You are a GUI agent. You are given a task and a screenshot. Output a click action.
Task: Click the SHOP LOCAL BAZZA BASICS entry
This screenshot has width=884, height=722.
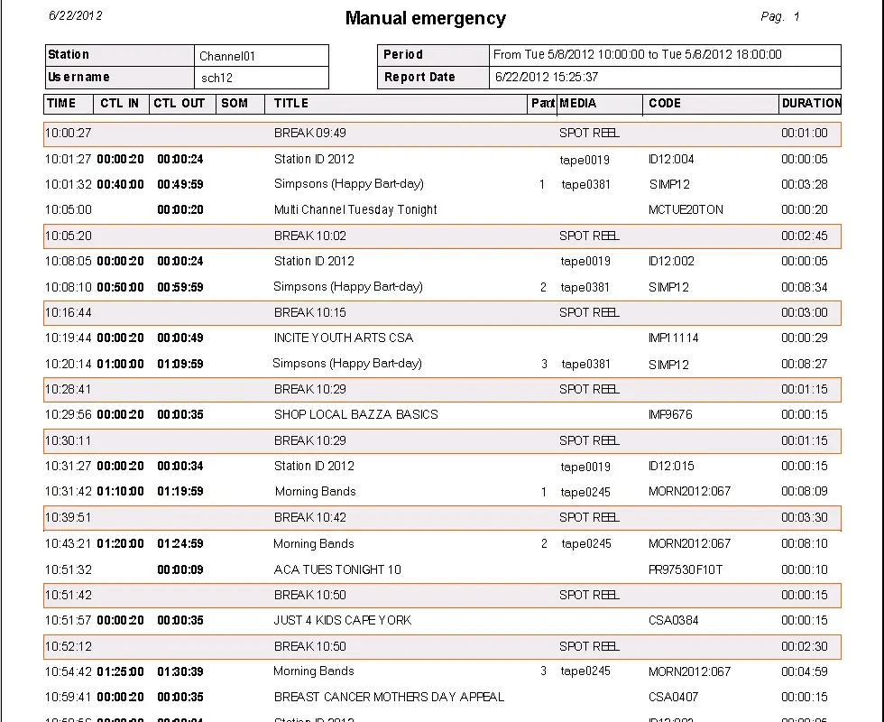(x=355, y=414)
